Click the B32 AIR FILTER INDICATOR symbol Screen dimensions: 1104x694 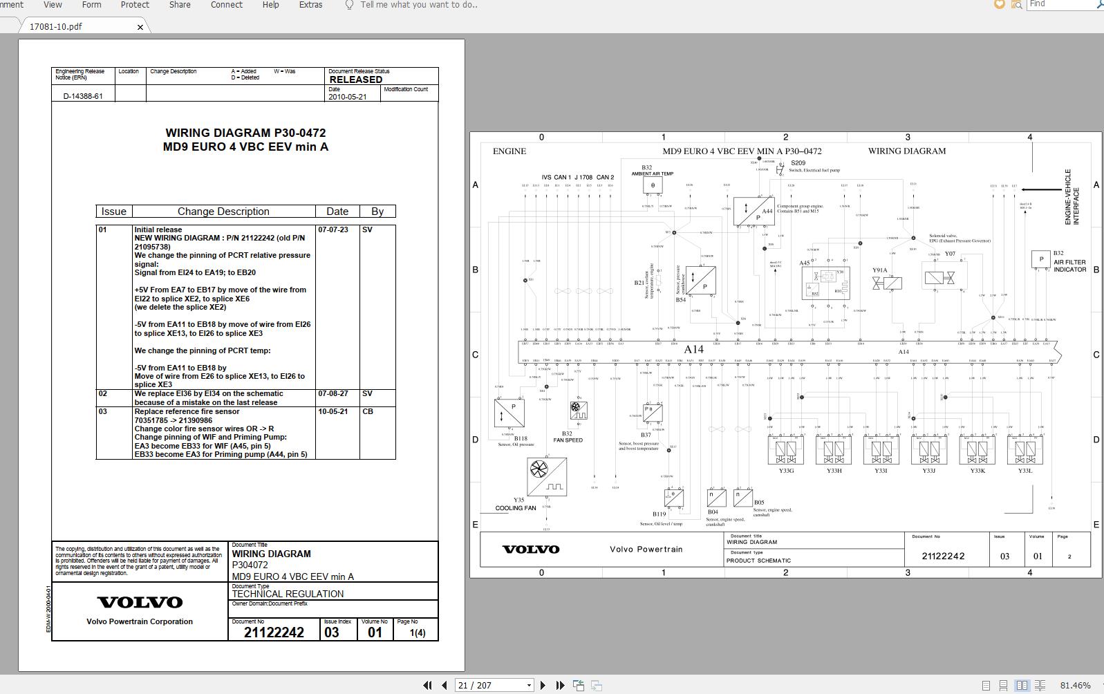[x=1040, y=259]
